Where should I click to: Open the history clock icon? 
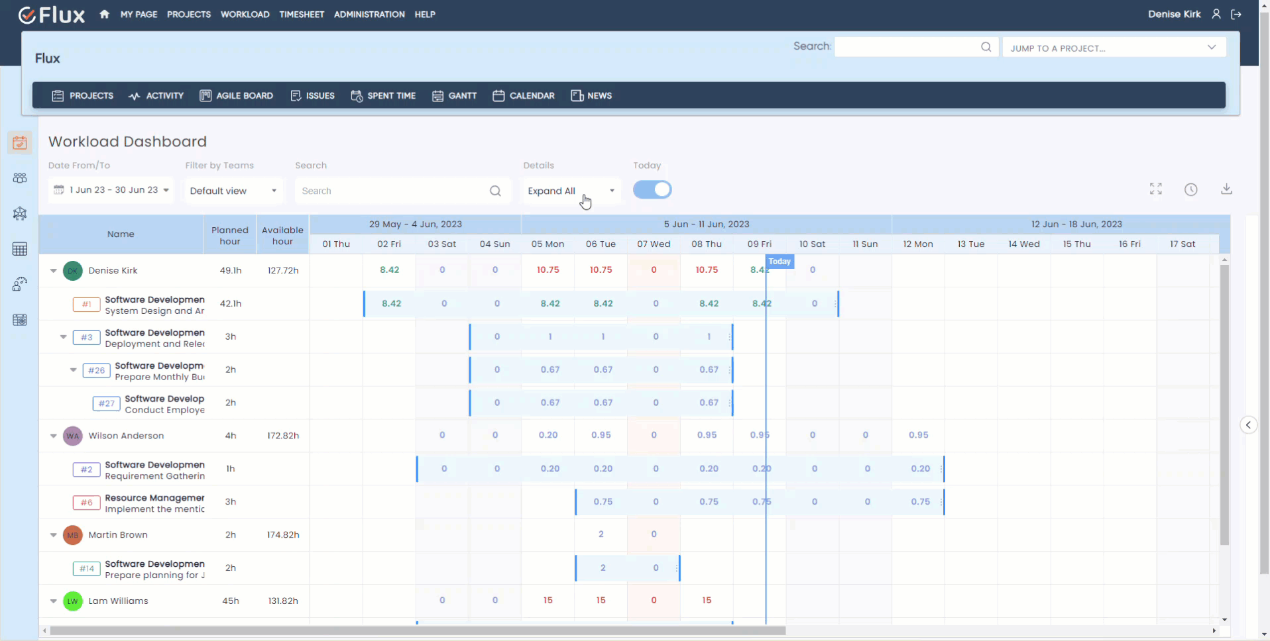[x=1191, y=189]
